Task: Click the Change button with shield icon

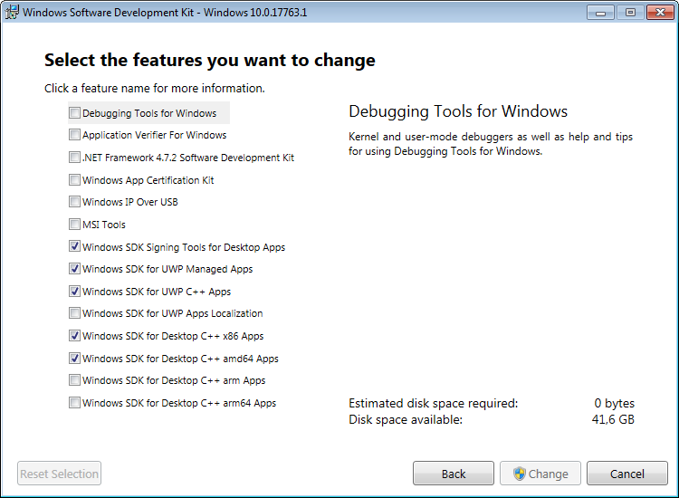Action: (x=540, y=474)
